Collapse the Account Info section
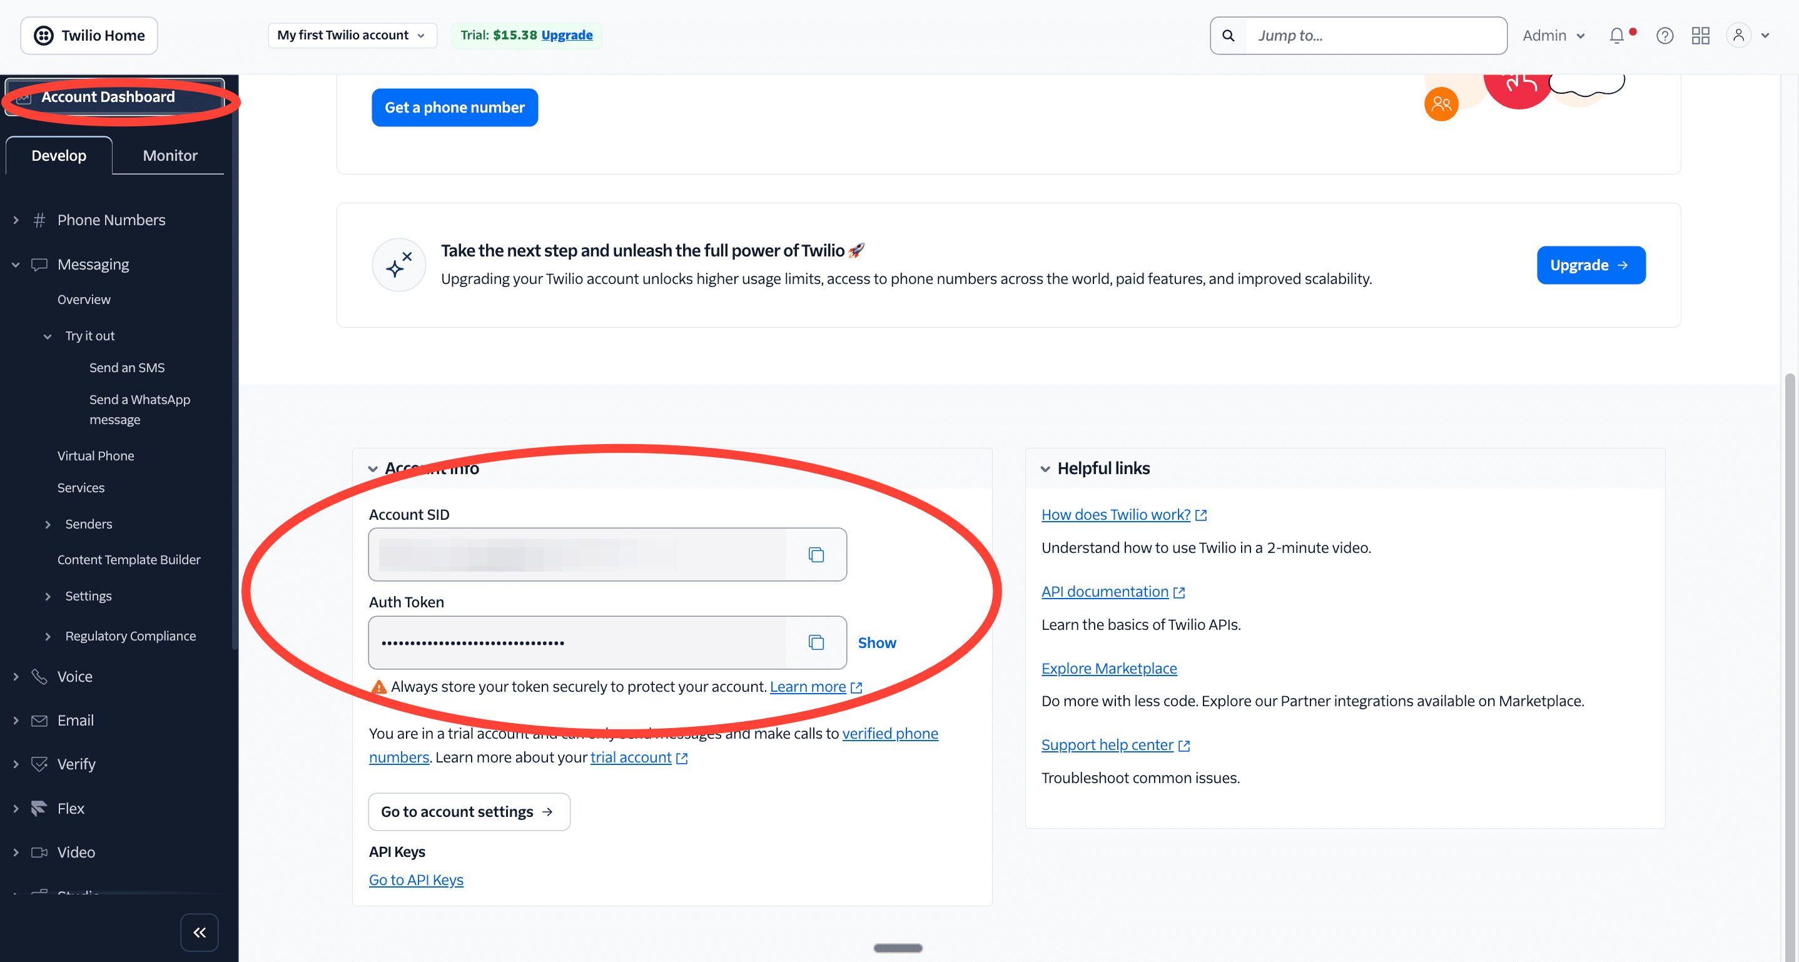The width and height of the screenshot is (1799, 962). tap(373, 468)
